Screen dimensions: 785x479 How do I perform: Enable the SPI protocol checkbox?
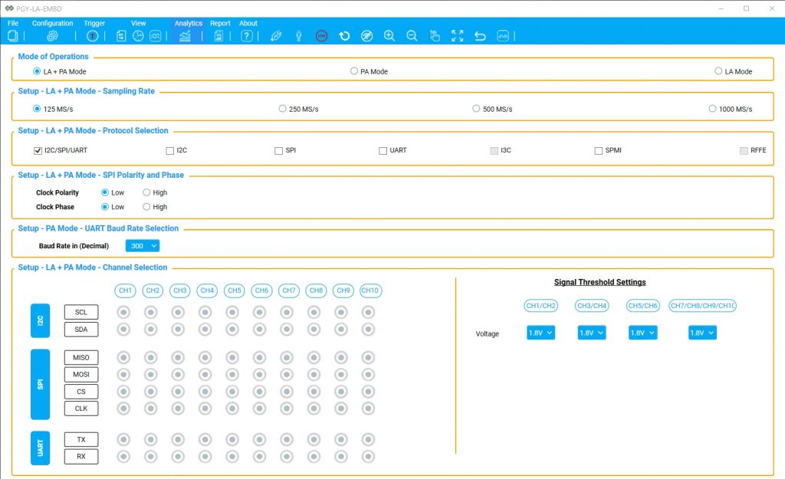pos(278,150)
